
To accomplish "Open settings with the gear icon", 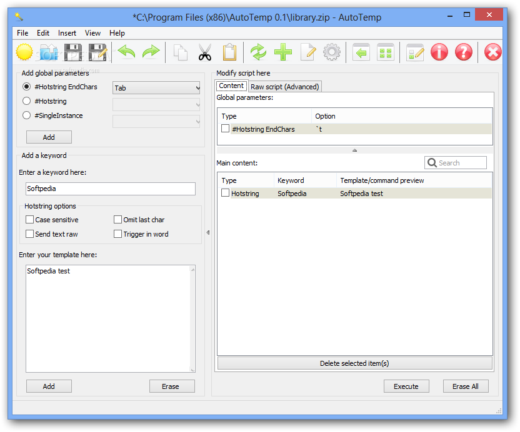I will 332,52.
